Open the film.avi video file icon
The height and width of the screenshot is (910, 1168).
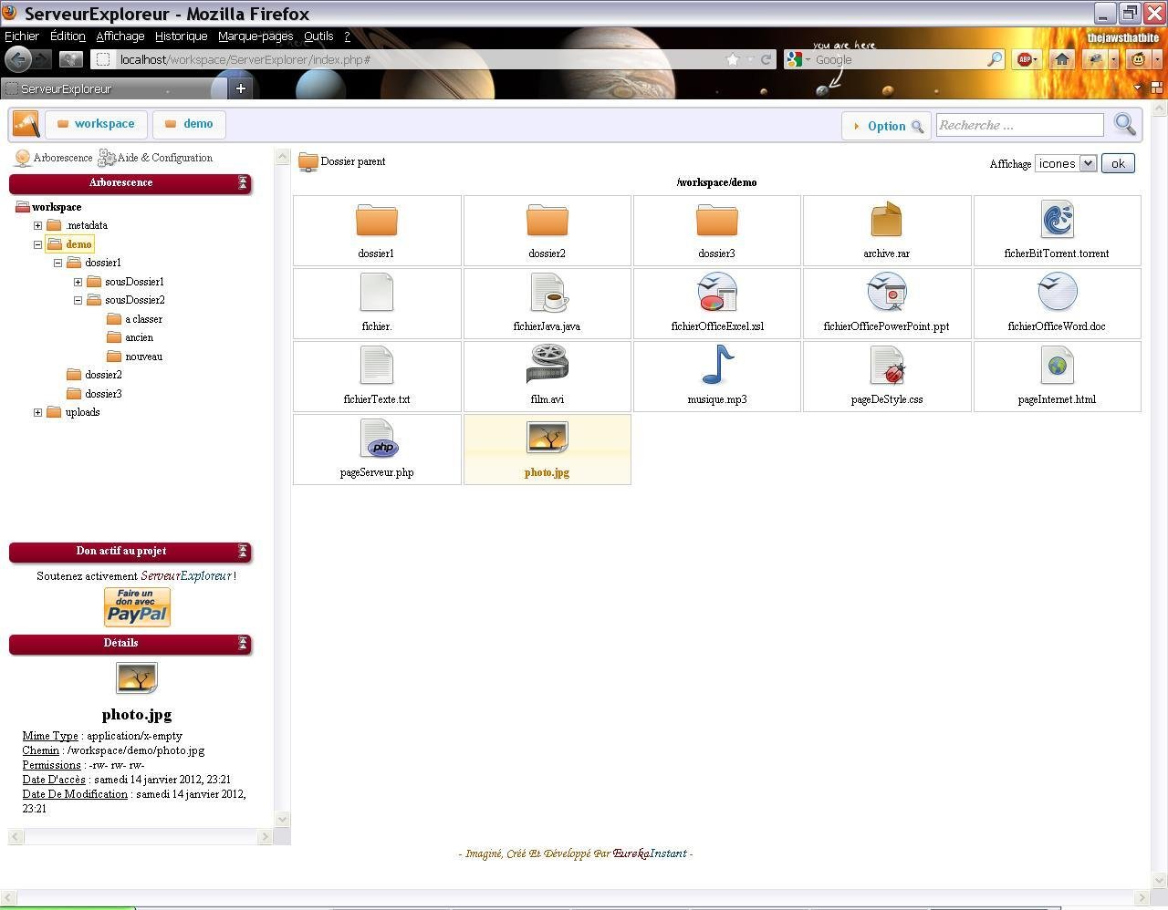click(x=547, y=365)
